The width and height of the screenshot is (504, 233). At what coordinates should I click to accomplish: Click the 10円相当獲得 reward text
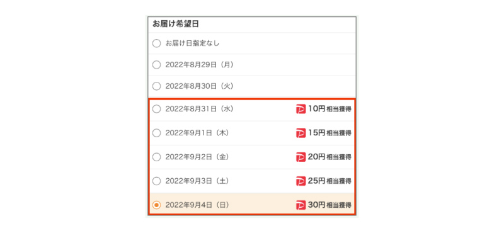pyautogui.click(x=329, y=110)
